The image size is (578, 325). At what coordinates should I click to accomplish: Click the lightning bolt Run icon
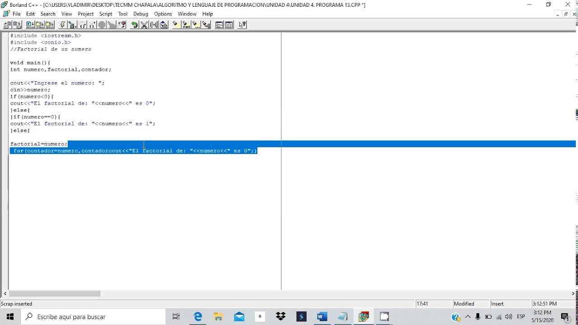63,25
